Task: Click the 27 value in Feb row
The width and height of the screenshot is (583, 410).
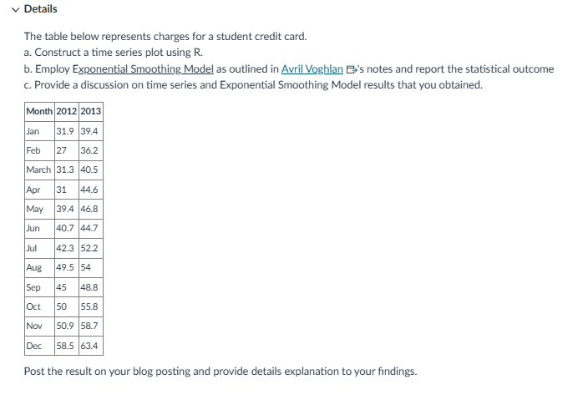Action: tap(61, 150)
